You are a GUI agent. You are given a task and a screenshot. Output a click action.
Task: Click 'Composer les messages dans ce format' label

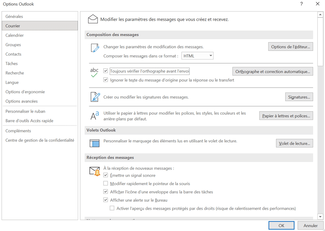141,56
